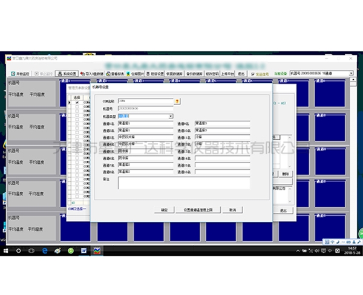Click the 退出 toolbar button
The image size is (363, 295).
(x=241, y=73)
